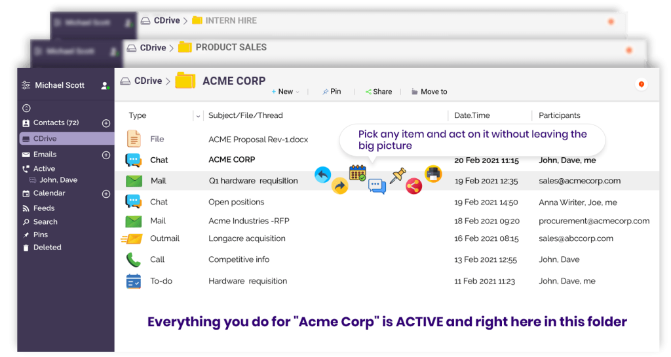Click the drive icon before CDrive breadcrumb
671x357 pixels.
point(125,81)
